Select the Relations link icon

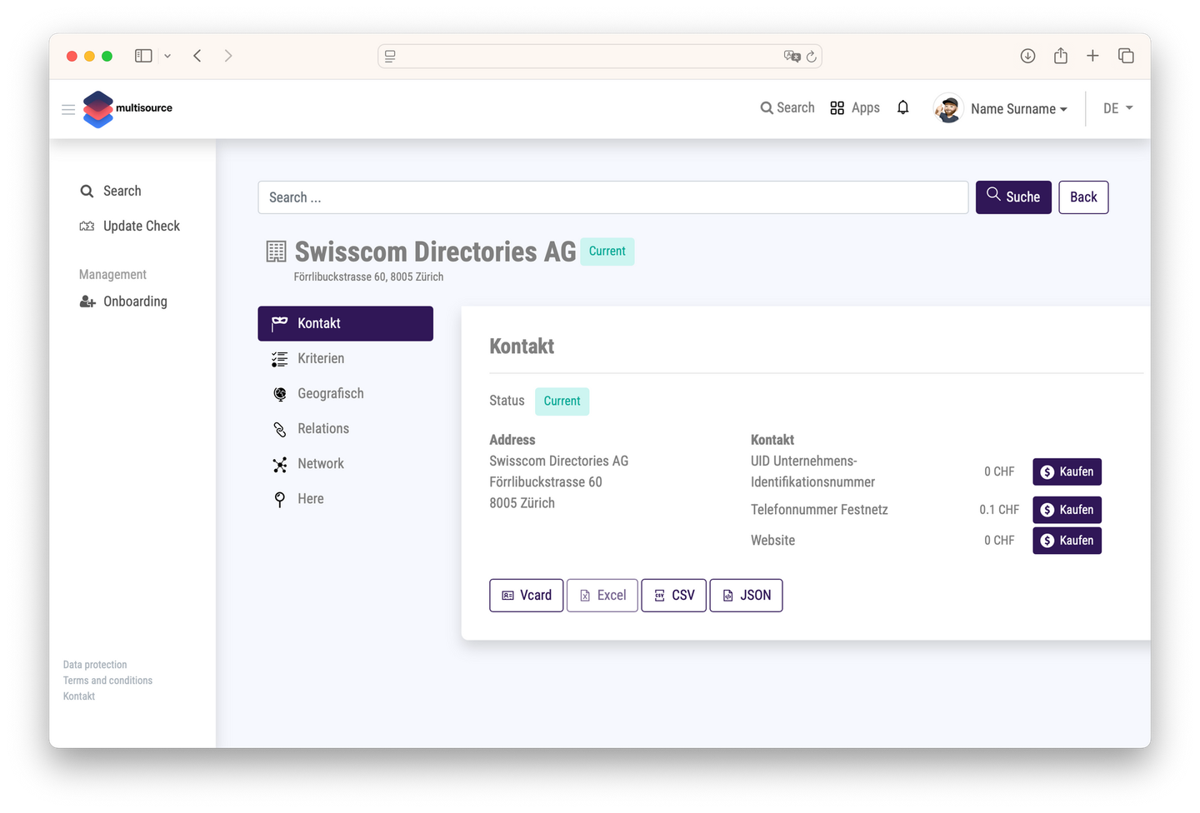(x=279, y=428)
